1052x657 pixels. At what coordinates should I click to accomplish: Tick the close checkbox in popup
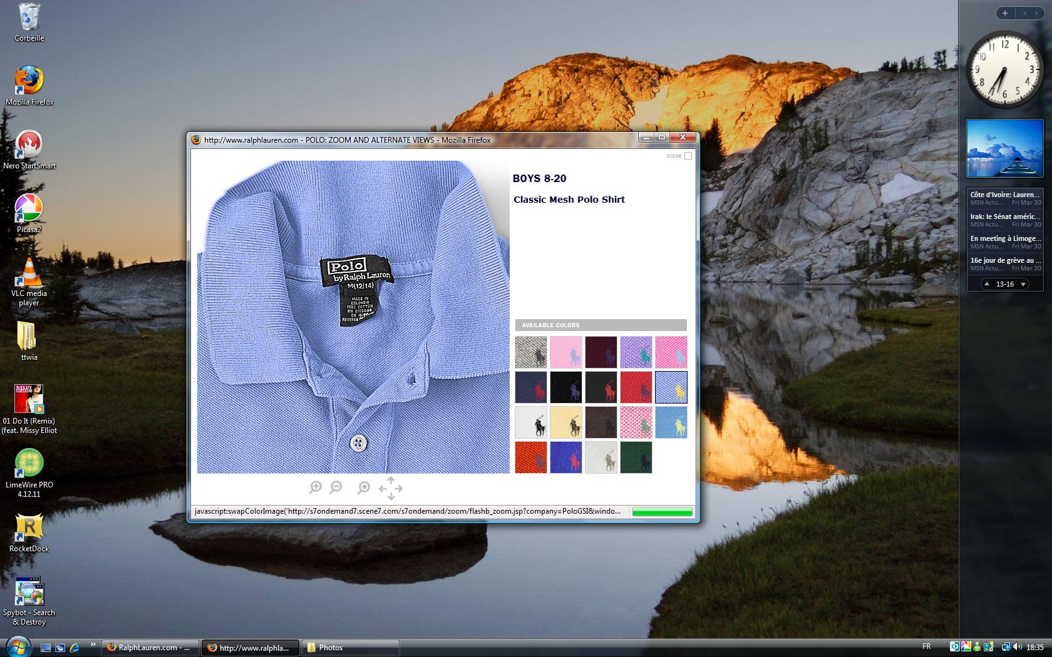coord(688,156)
